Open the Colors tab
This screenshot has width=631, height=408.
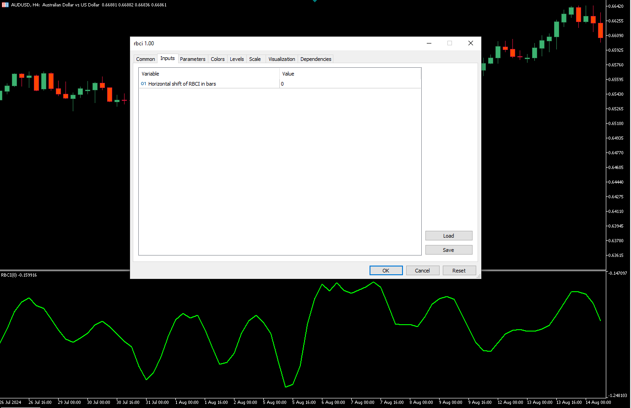(218, 59)
